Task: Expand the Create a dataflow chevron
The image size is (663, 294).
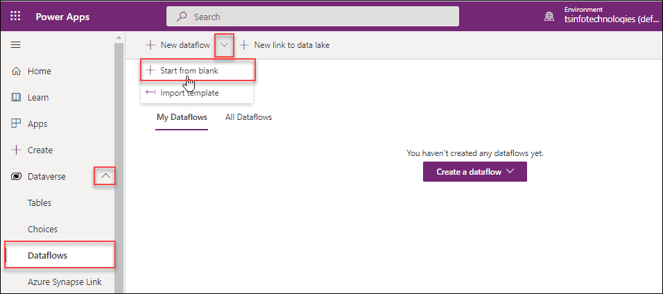Action: click(x=510, y=172)
